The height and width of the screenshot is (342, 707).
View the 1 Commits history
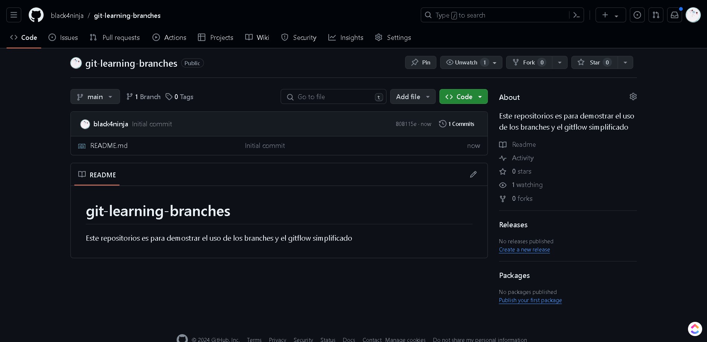click(457, 124)
